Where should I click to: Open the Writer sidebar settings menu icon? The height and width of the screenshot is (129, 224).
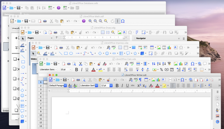pos(217,92)
